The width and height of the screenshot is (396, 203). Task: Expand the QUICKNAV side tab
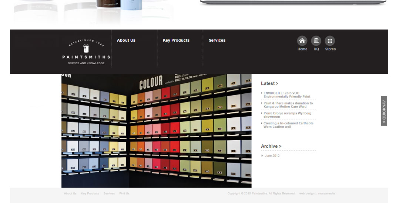(384, 111)
